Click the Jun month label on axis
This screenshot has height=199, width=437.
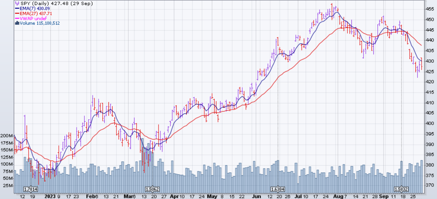(x=257, y=196)
